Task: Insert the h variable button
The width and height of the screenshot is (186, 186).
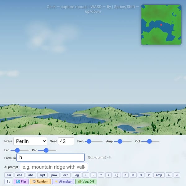Action: pos(133,175)
